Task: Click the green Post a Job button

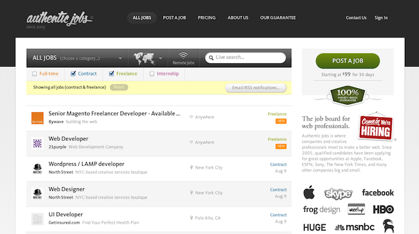Action: pos(348,61)
